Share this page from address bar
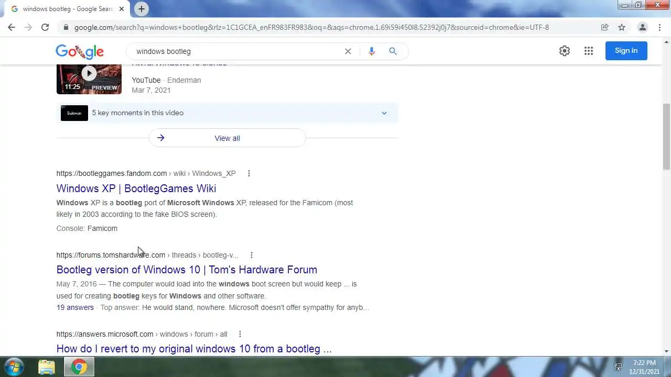This screenshot has height=377, width=671. (604, 27)
